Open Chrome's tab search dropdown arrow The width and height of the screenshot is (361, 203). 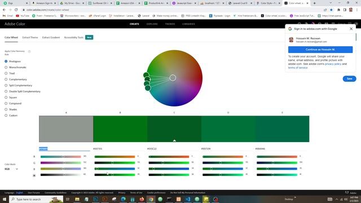(331, 3)
